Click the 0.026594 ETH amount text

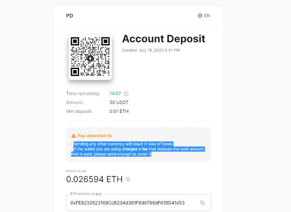coord(94,179)
